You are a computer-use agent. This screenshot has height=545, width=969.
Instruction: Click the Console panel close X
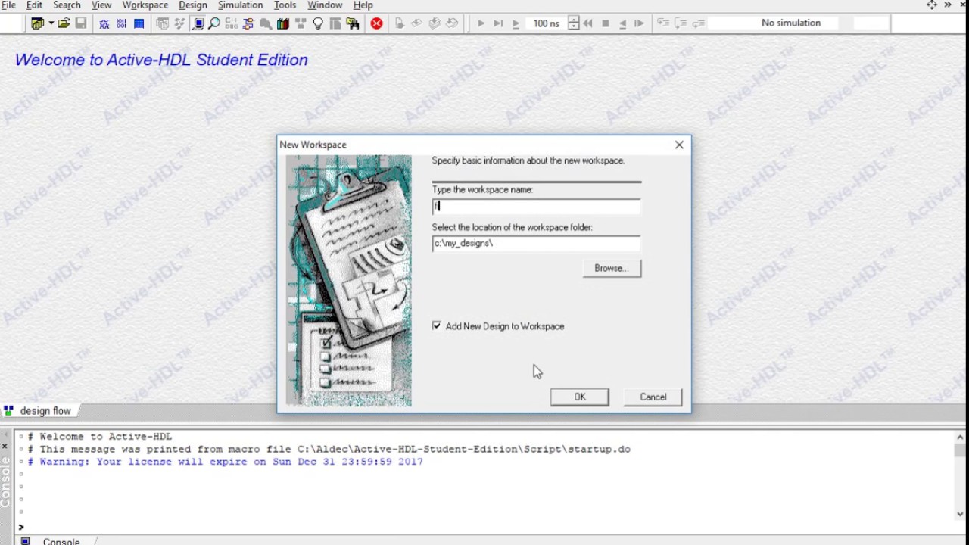5,447
